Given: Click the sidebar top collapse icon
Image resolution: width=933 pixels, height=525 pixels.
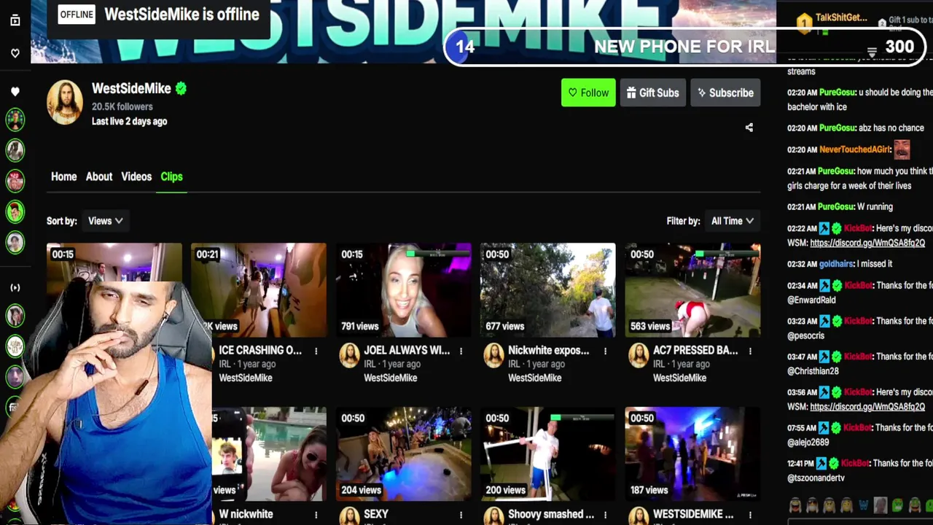Looking at the screenshot, I should click(x=15, y=20).
